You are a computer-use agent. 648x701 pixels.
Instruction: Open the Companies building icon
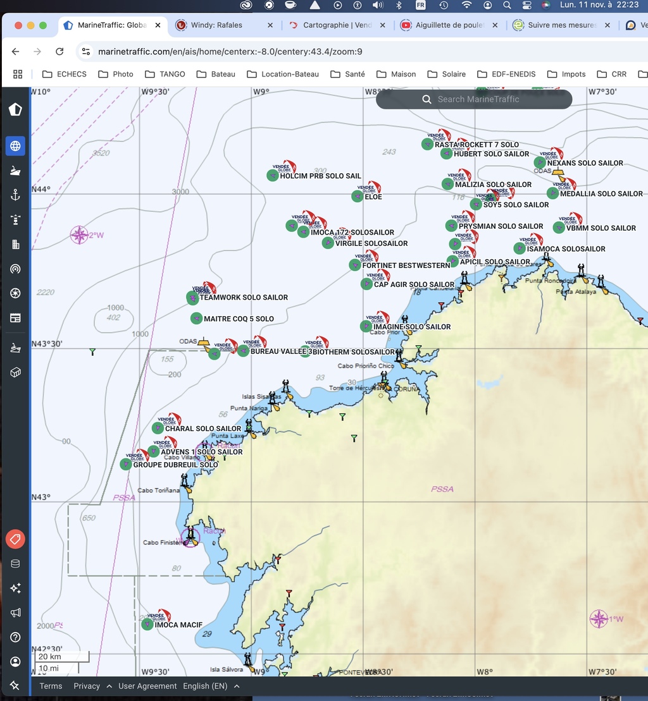(x=15, y=244)
